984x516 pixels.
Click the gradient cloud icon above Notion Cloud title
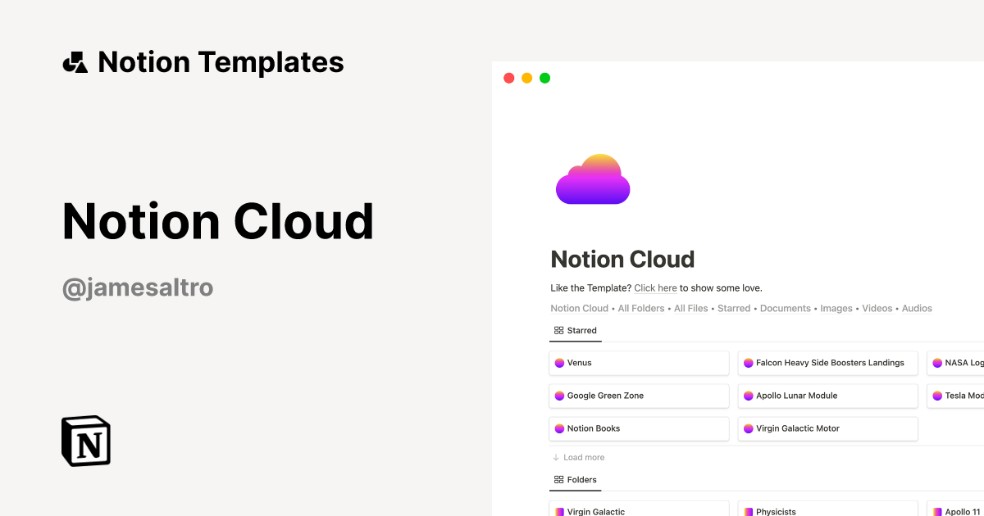(592, 178)
